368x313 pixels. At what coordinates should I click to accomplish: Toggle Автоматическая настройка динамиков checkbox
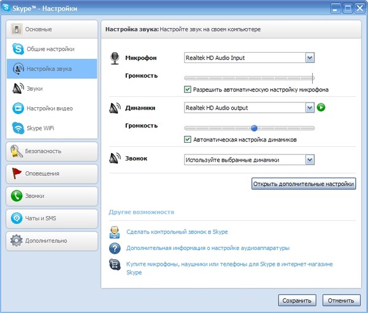point(188,139)
